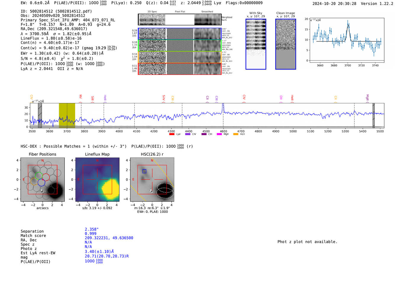Click the green fiber circle in Fiber Positions
The height and width of the screenshot is (282, 414).
click(x=39, y=175)
